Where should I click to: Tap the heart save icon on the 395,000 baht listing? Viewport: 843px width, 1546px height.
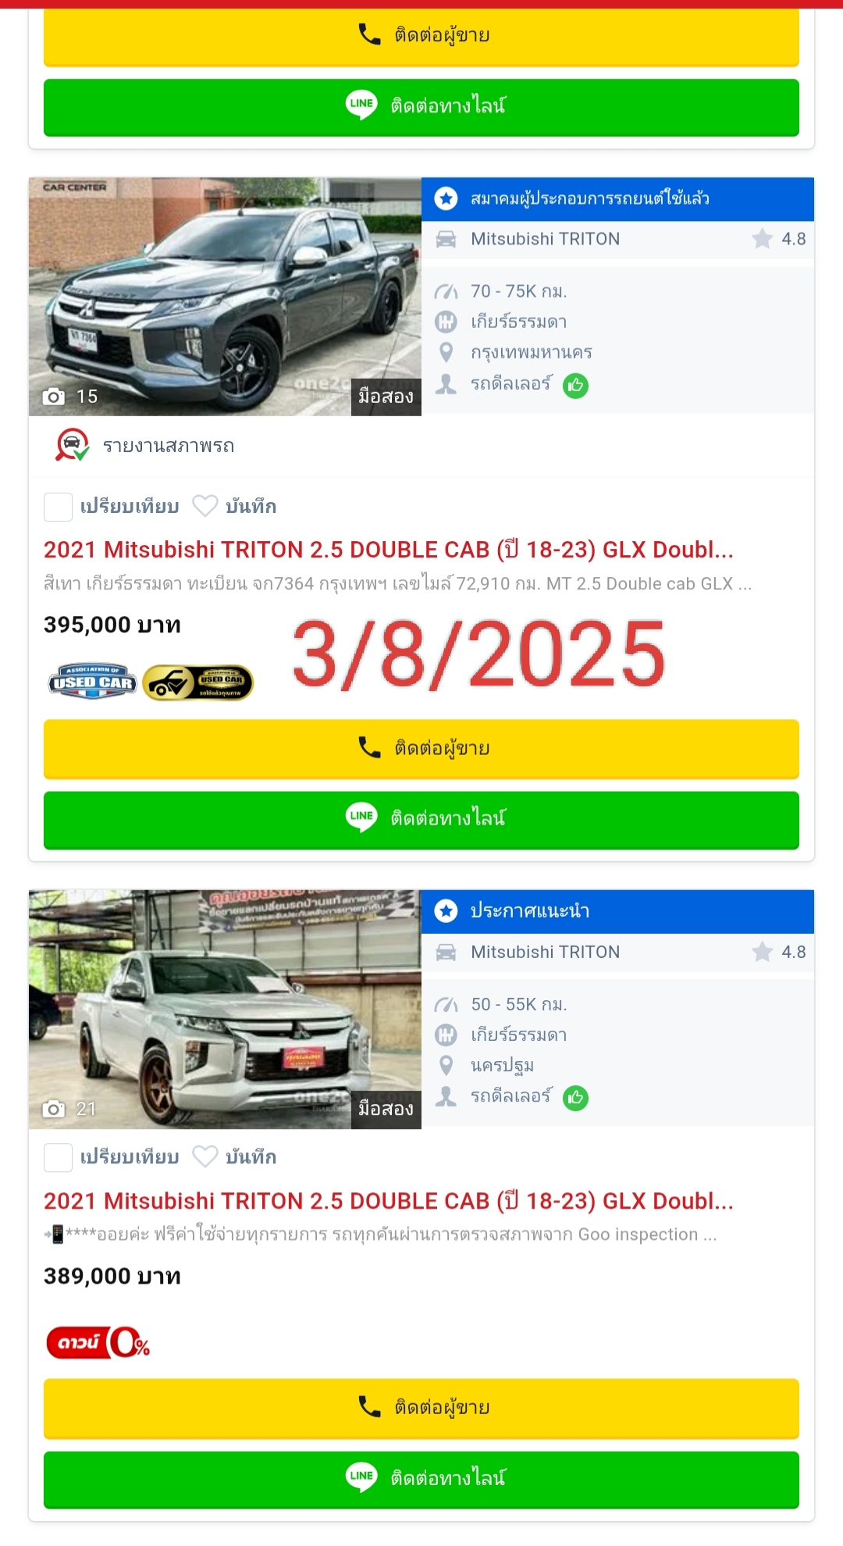tap(205, 506)
